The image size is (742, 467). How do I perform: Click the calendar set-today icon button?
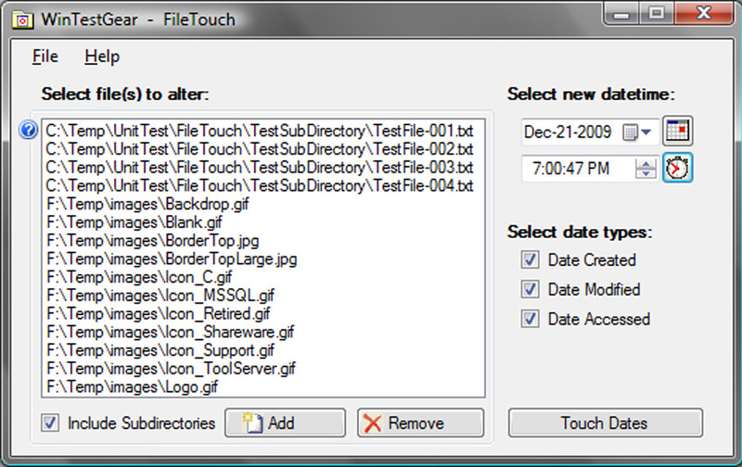(x=677, y=131)
